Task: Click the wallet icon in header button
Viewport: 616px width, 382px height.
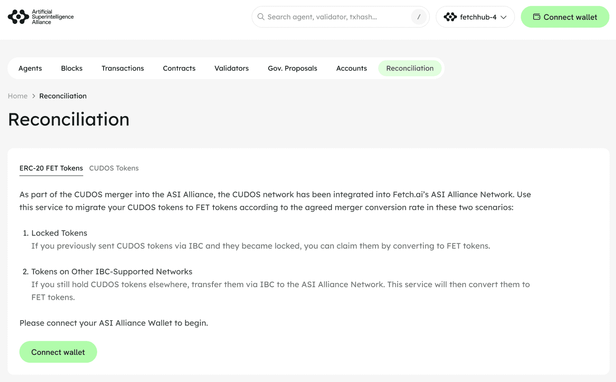Action: [537, 17]
